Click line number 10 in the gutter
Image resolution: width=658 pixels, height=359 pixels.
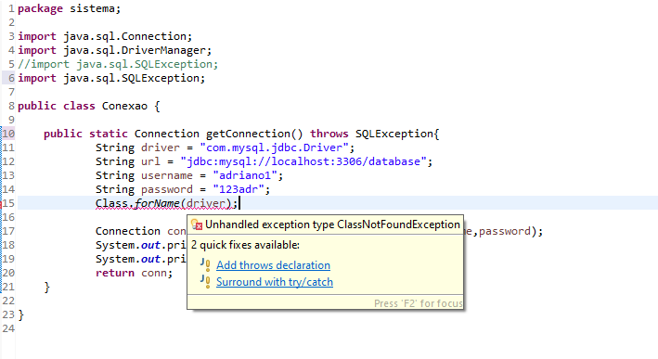coord(8,134)
